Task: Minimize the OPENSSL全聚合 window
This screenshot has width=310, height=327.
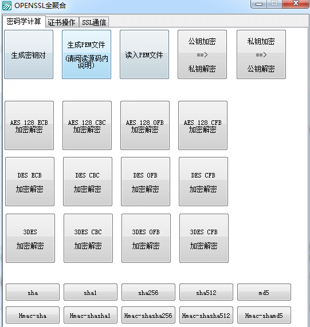Action: (258, 4)
